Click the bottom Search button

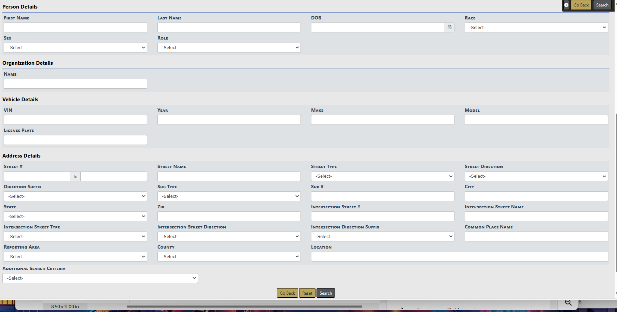tap(325, 293)
